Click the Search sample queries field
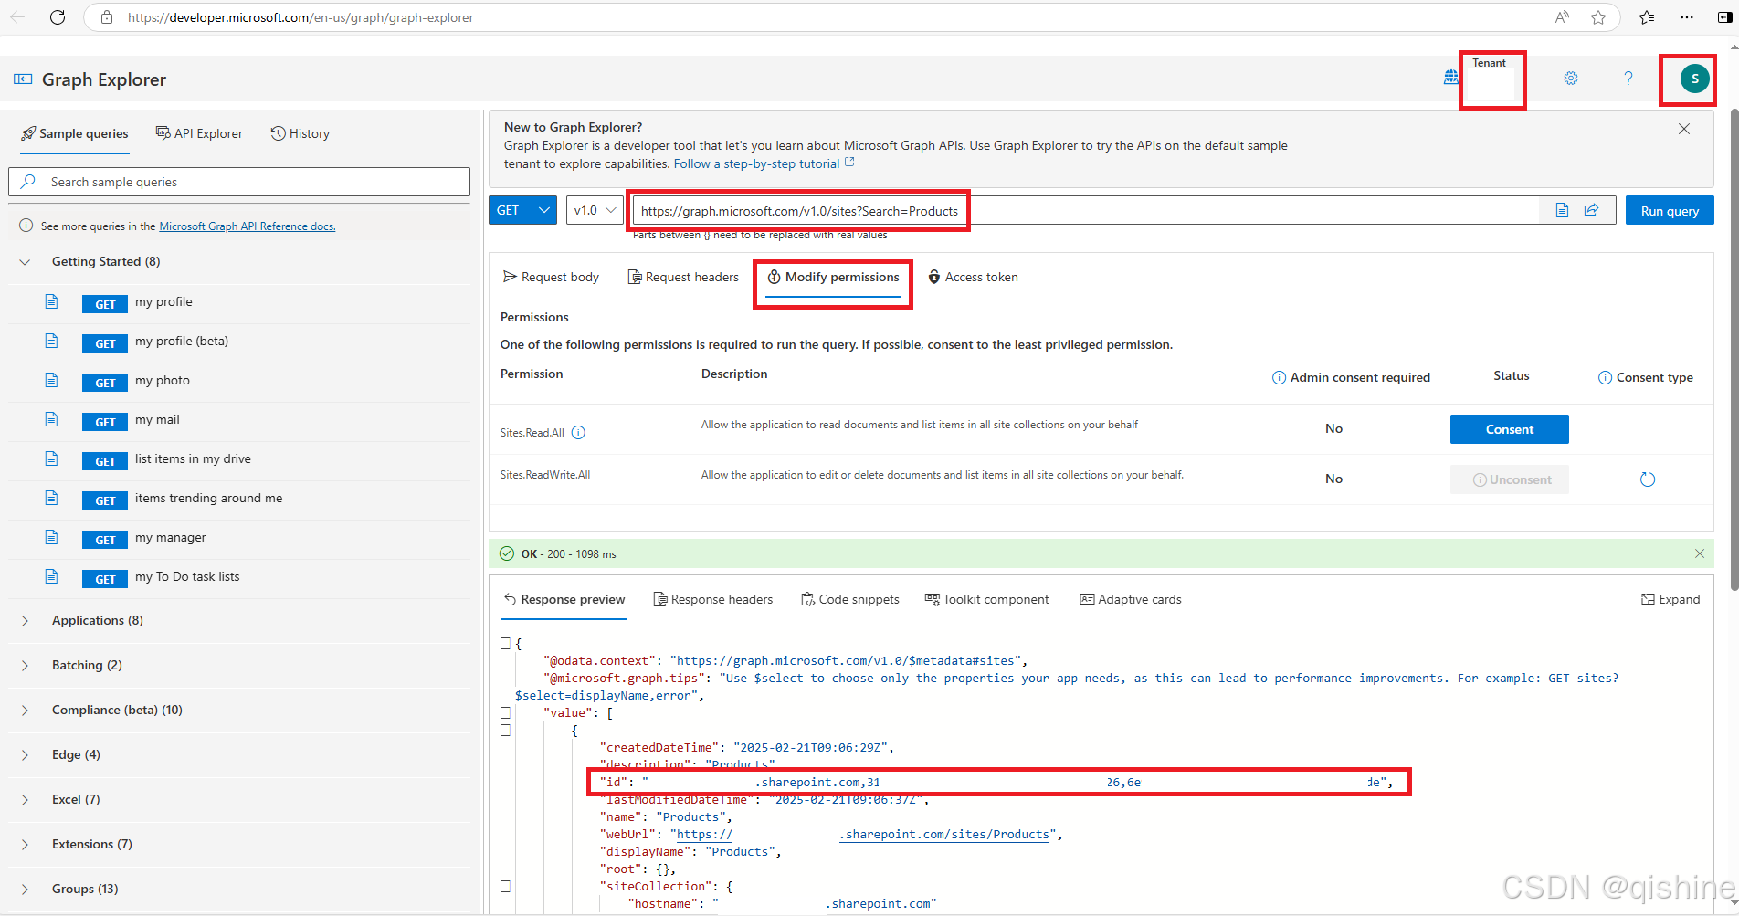 click(x=239, y=182)
